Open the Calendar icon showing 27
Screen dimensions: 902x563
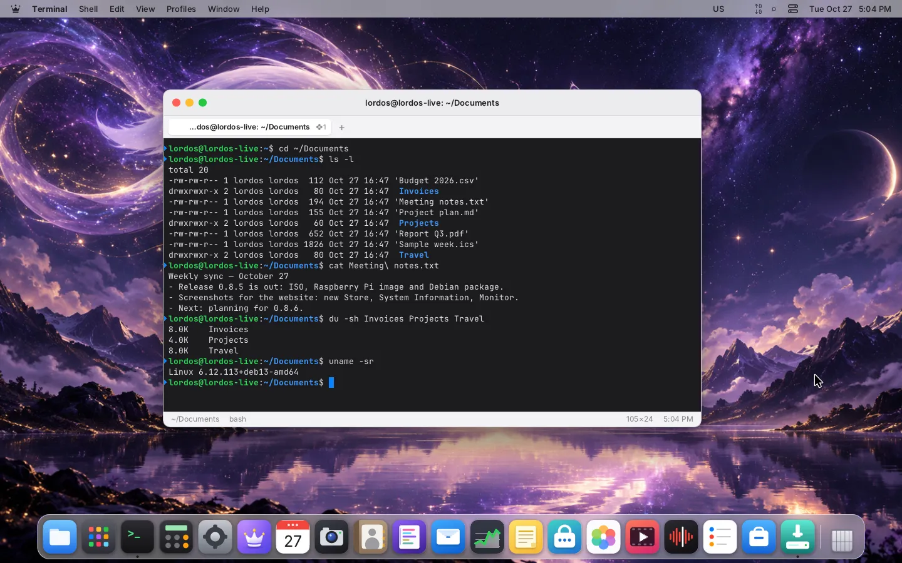[x=293, y=537]
